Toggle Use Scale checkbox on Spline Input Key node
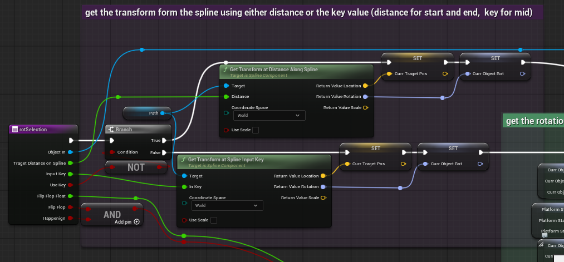Screen dimensions: 564x262 (x=213, y=220)
